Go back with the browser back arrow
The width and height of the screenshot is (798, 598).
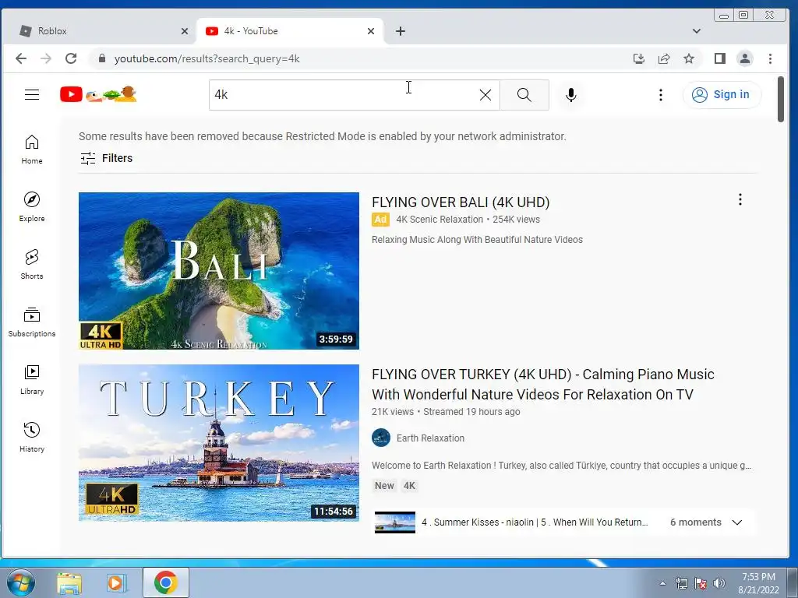21,58
